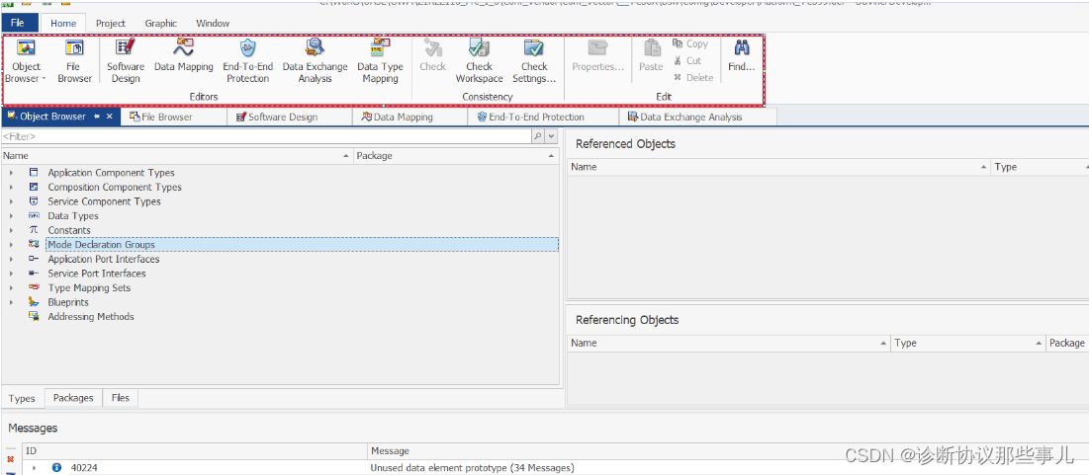Click the Application Port Interfaces icon
Viewport: 1089px width, 475px height.
click(34, 259)
